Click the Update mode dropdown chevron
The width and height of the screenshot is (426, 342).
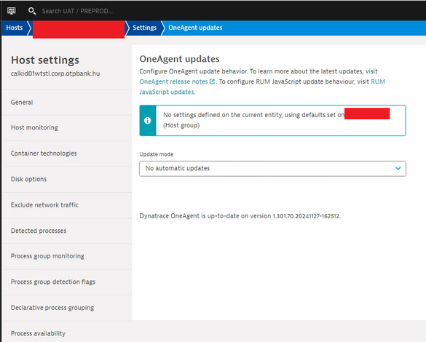tap(398, 168)
